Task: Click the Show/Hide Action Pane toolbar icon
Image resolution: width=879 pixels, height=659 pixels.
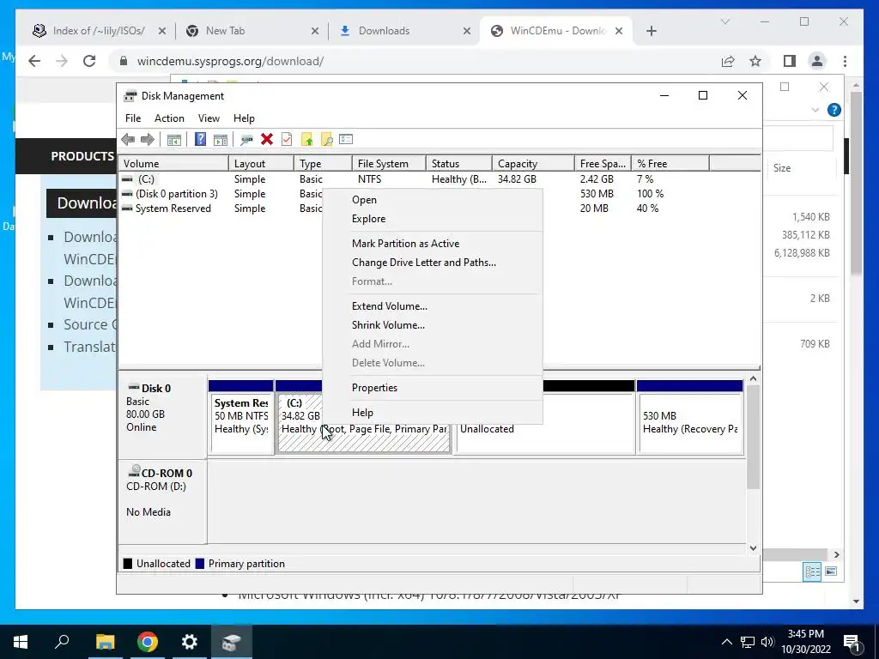Action: (x=221, y=140)
